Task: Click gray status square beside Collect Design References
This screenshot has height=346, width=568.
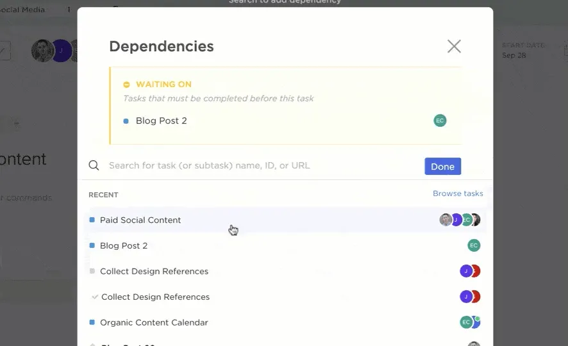Action: click(x=92, y=271)
